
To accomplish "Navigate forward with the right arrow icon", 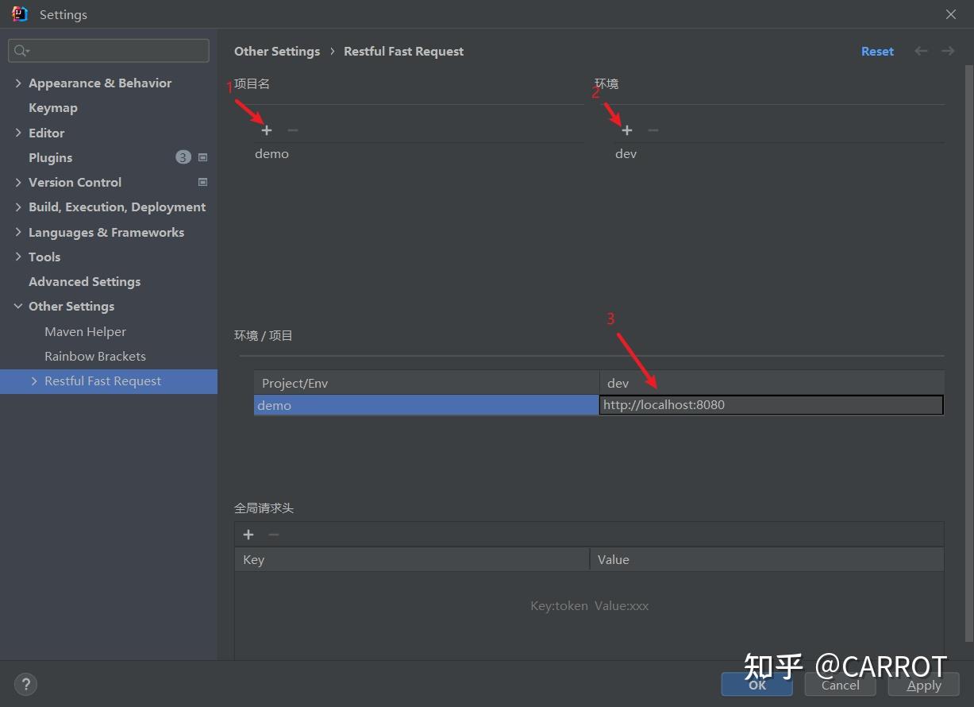I will 947,51.
